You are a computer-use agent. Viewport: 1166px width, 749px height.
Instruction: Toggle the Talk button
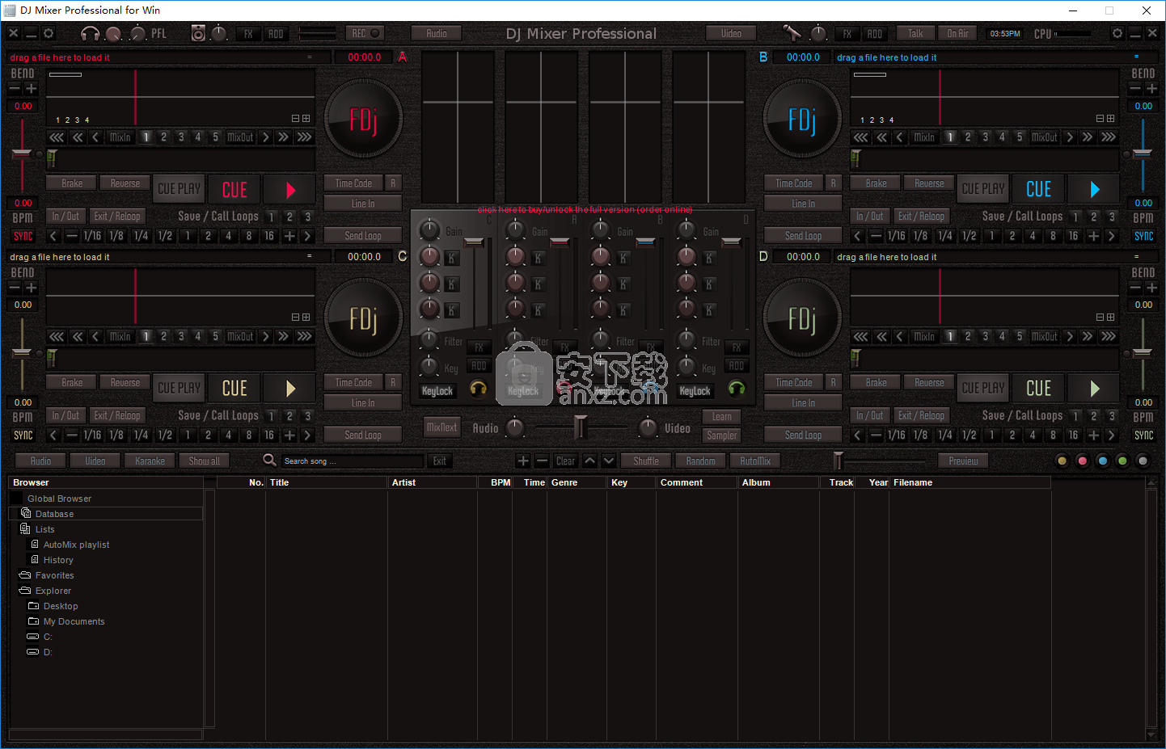[x=915, y=33]
